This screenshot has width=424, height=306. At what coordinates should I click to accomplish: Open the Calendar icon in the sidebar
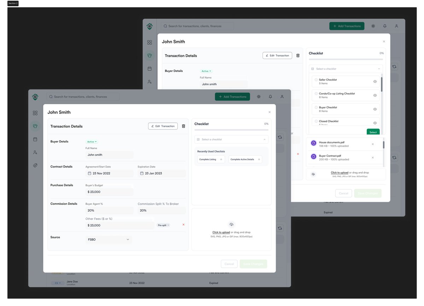pyautogui.click(x=35, y=139)
